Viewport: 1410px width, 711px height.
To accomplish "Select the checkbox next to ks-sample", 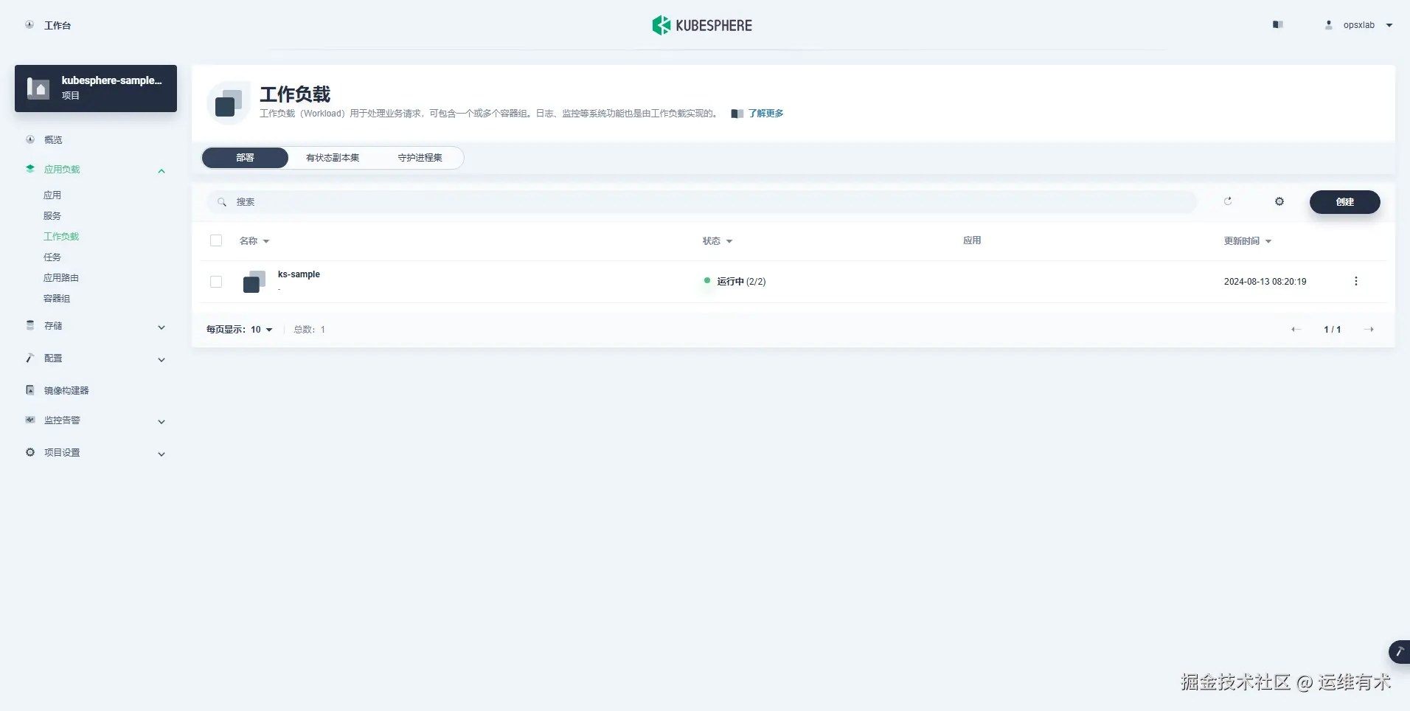I will (x=215, y=282).
